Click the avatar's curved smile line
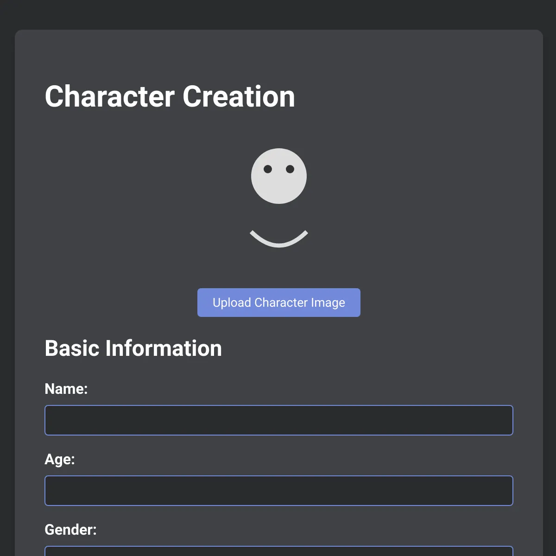 click(x=279, y=239)
